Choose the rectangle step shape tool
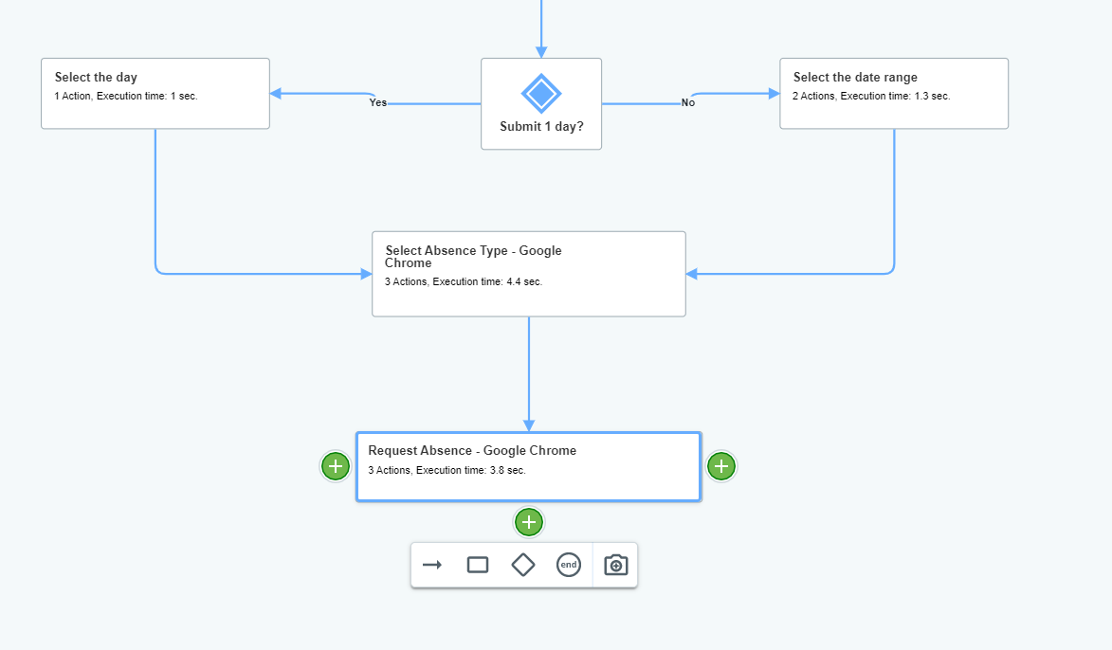Viewport: 1112px width, 650px height. [478, 565]
